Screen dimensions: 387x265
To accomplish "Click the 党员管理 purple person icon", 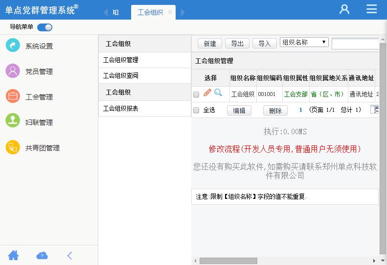I will [x=13, y=71].
